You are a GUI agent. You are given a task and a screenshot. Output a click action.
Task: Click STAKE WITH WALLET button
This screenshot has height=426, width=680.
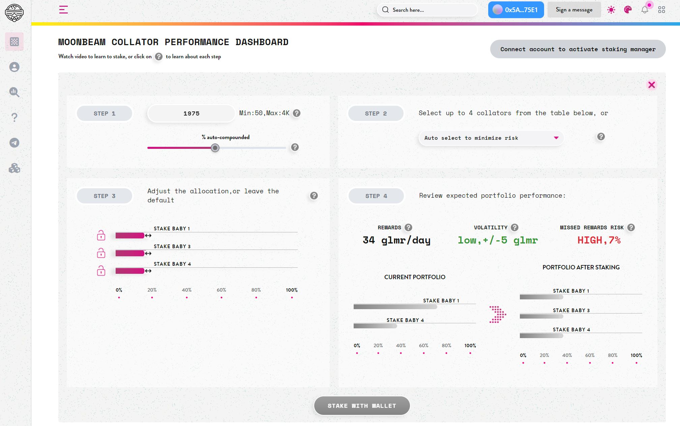[362, 406]
